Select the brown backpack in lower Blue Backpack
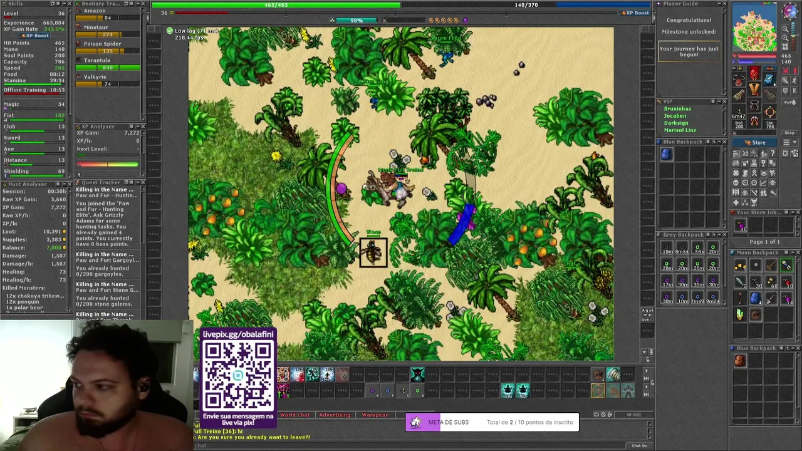 pos(740,361)
